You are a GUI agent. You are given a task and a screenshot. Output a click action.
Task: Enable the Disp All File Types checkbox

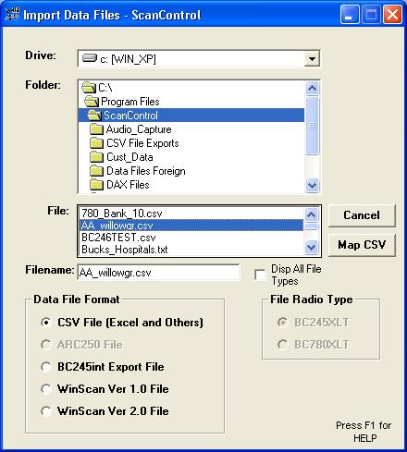point(260,275)
